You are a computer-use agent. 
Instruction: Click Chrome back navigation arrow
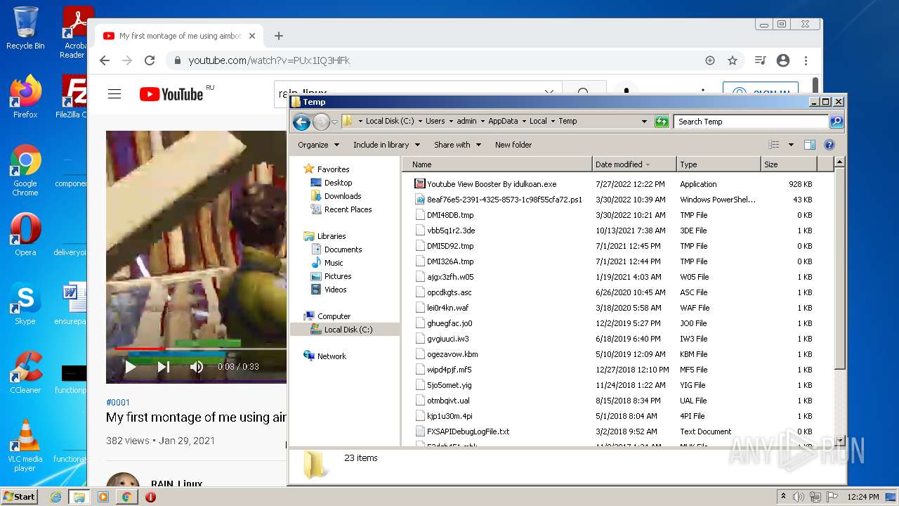click(105, 60)
